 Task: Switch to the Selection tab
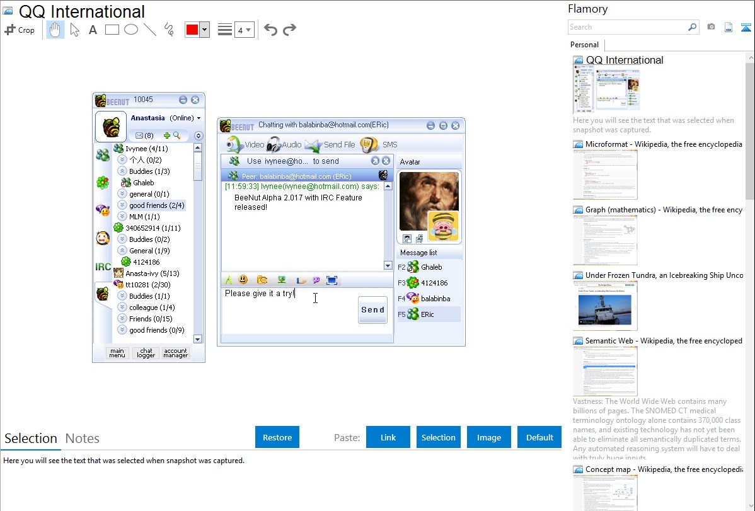[31, 439]
